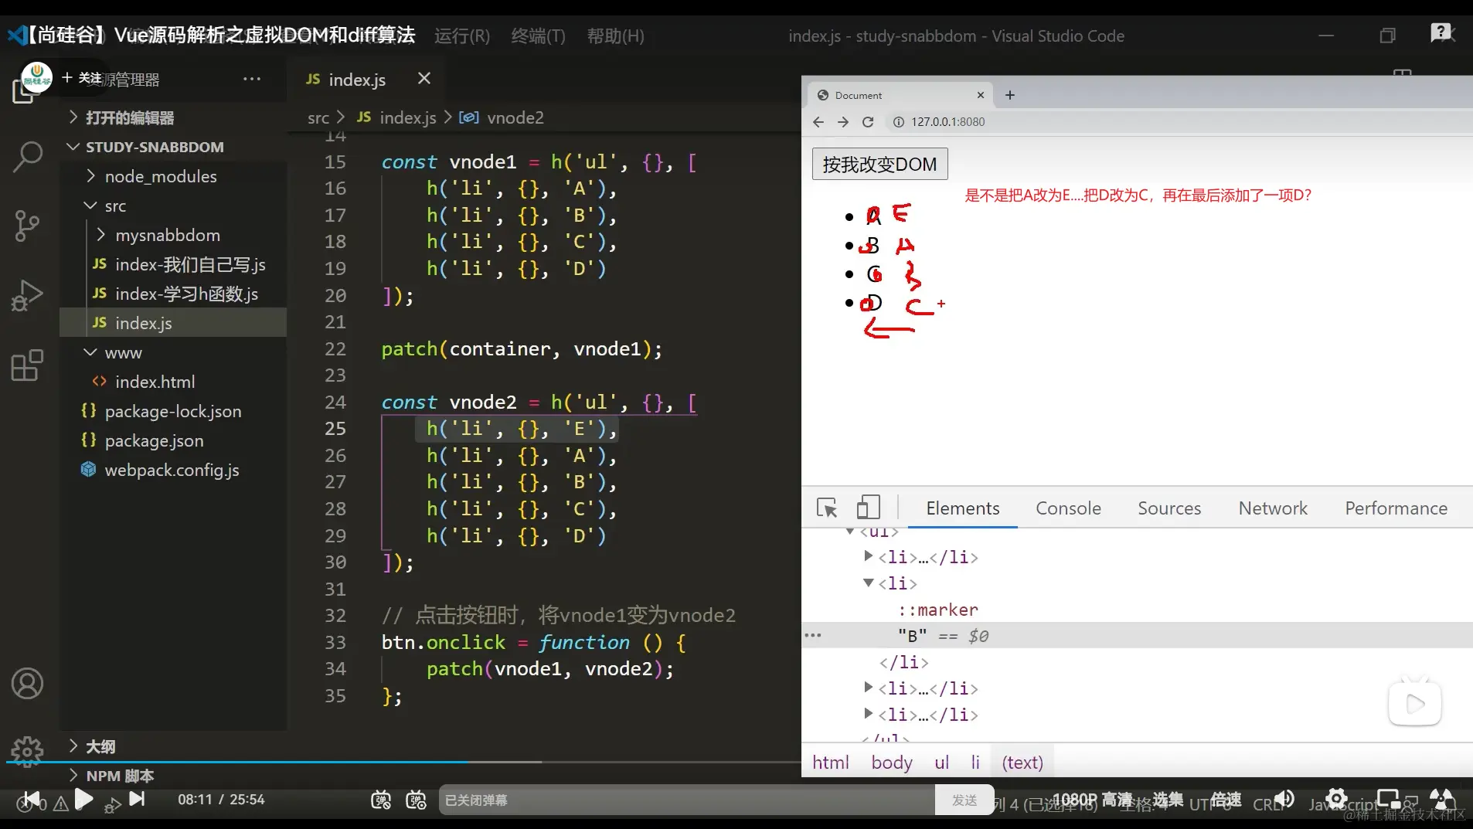Select the body breadcrumb in DevTools
The image size is (1473, 829).
892,763
